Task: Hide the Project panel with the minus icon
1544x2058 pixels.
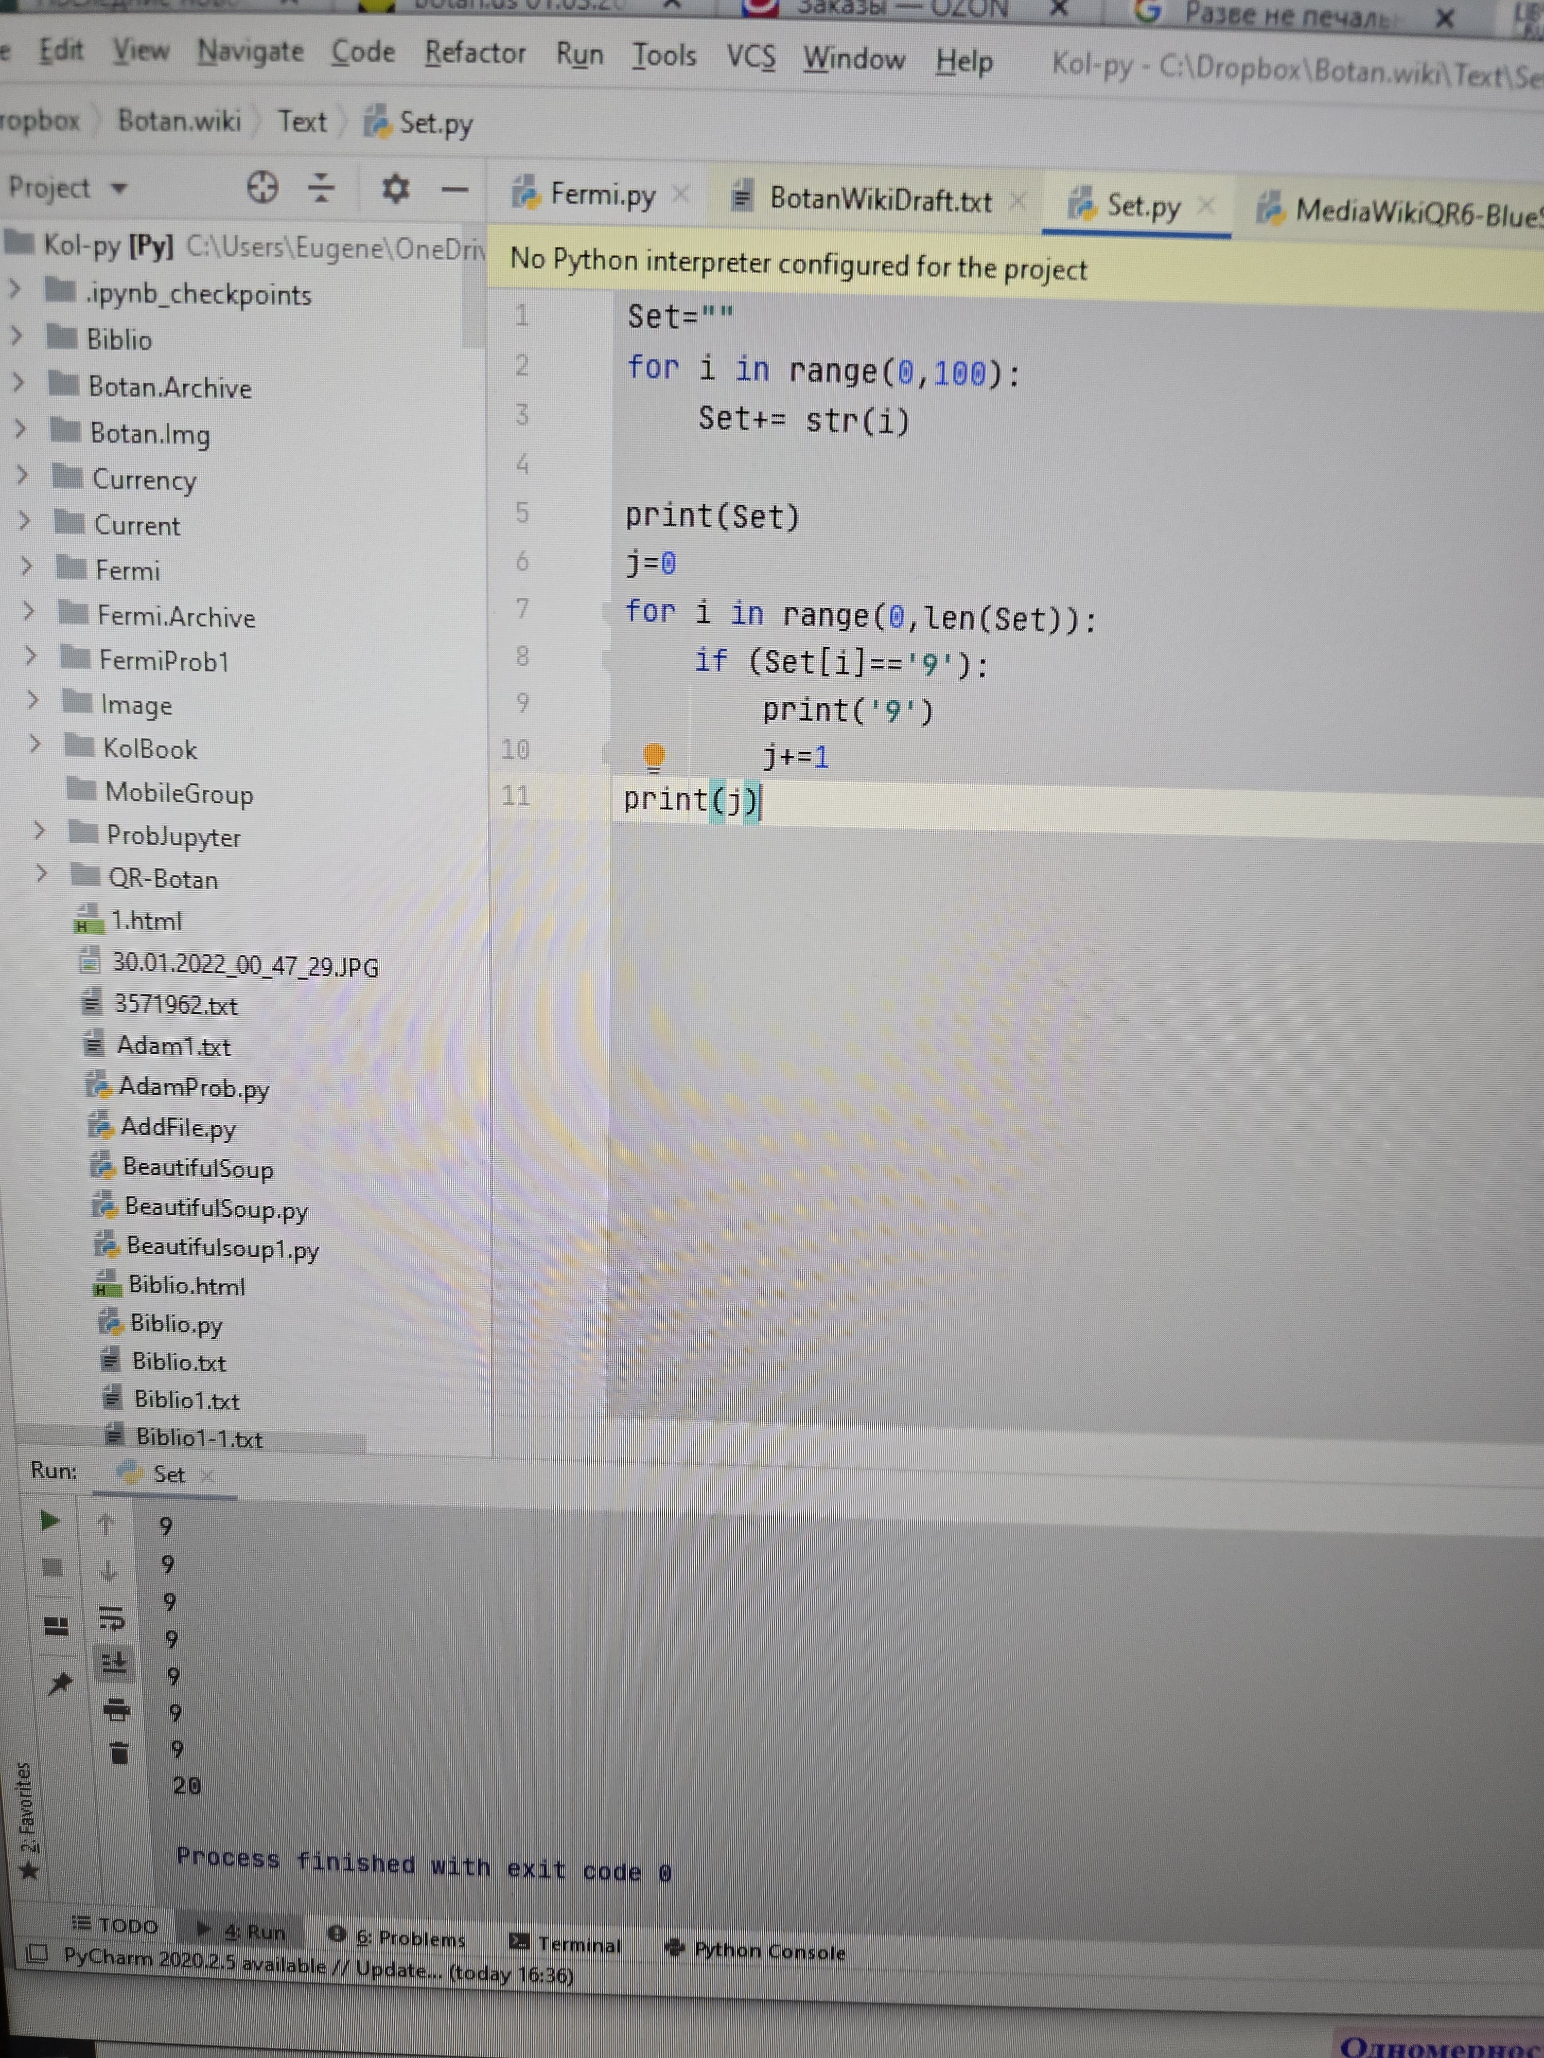Action: [x=455, y=191]
